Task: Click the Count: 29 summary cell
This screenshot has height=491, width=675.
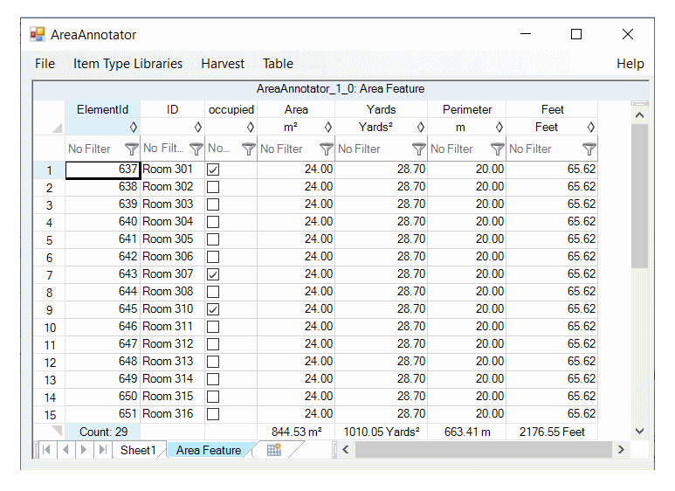Action: pyautogui.click(x=102, y=432)
